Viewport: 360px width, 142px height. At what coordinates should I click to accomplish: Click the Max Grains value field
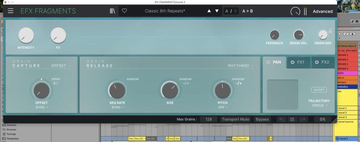pyautogui.click(x=208, y=119)
